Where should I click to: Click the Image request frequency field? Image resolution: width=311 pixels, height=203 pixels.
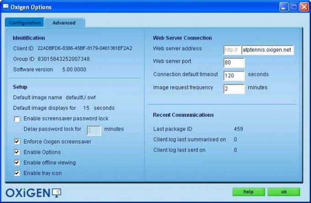coord(234,89)
